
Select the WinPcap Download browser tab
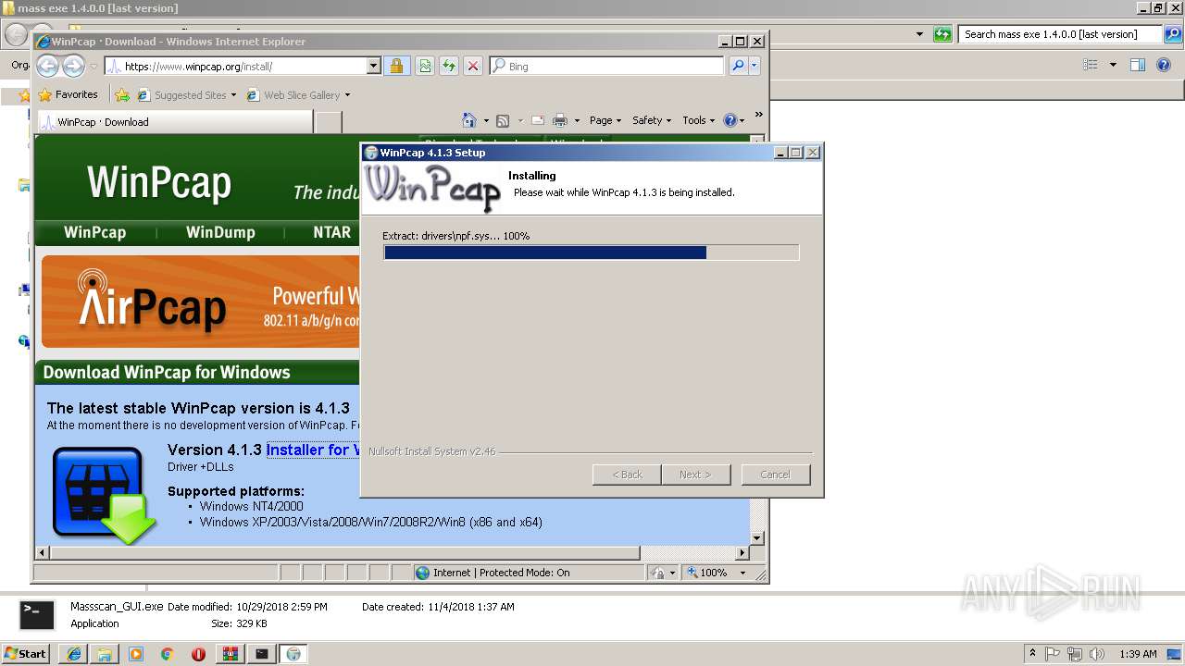[x=175, y=121]
